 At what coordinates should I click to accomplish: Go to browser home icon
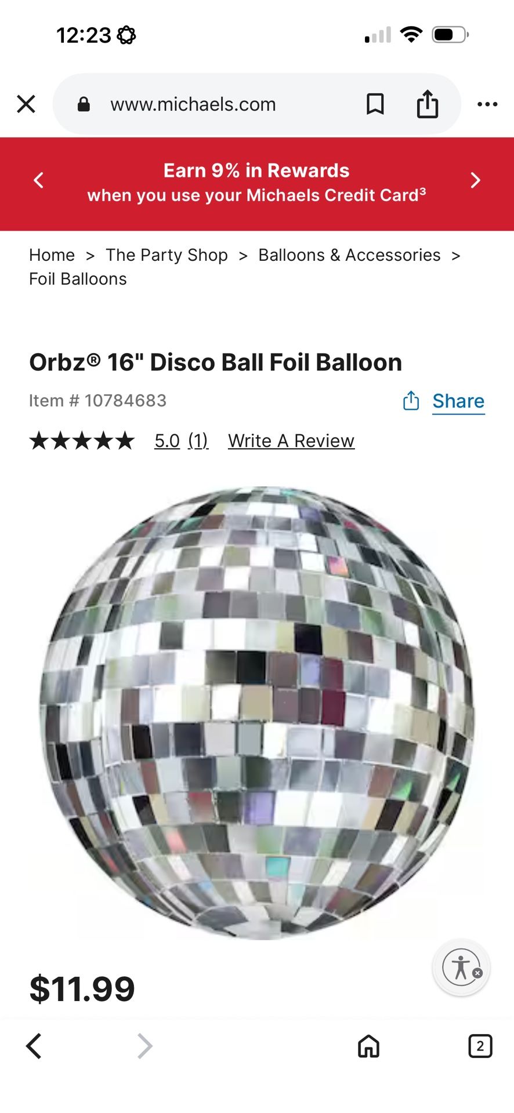[x=368, y=1046]
